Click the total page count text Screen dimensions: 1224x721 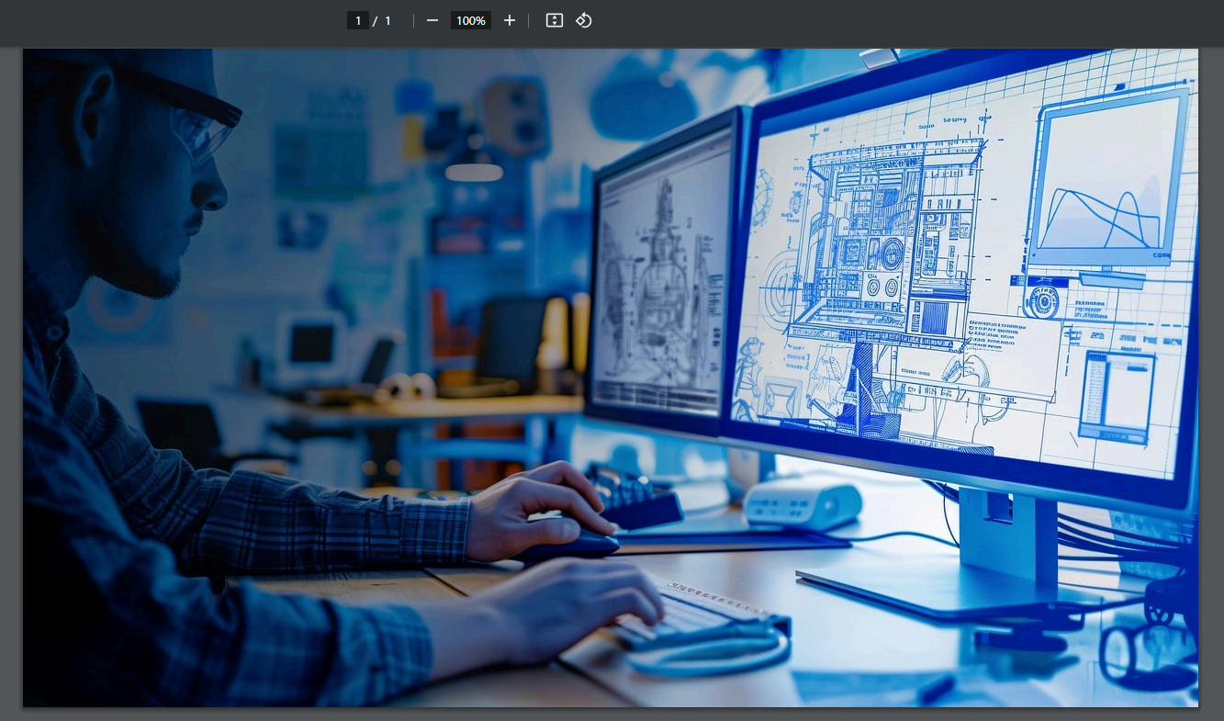click(x=387, y=20)
